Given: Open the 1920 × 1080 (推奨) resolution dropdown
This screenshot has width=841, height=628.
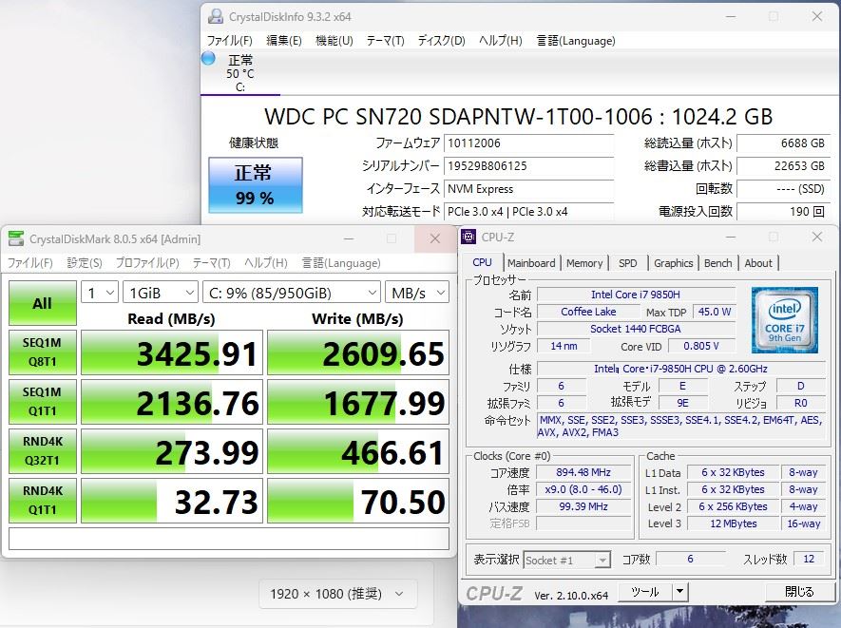Looking at the screenshot, I should point(338,594).
